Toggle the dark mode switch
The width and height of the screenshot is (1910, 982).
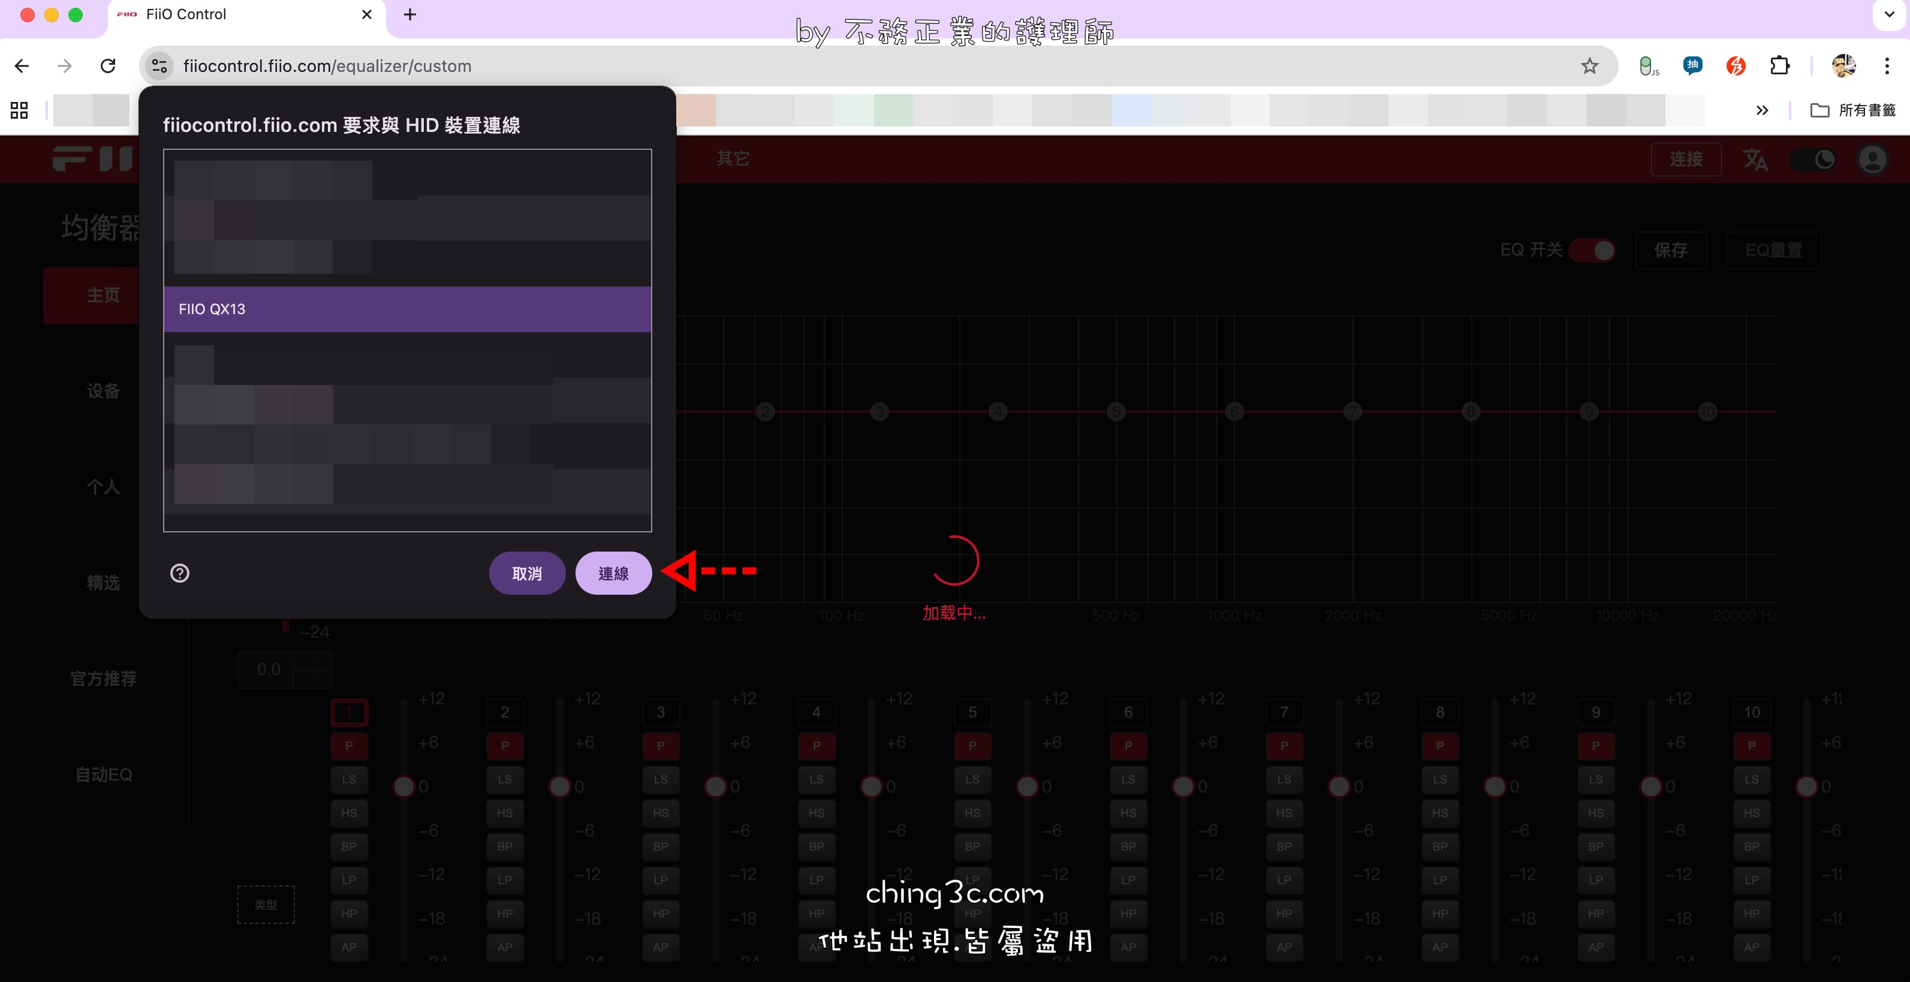[1813, 159]
